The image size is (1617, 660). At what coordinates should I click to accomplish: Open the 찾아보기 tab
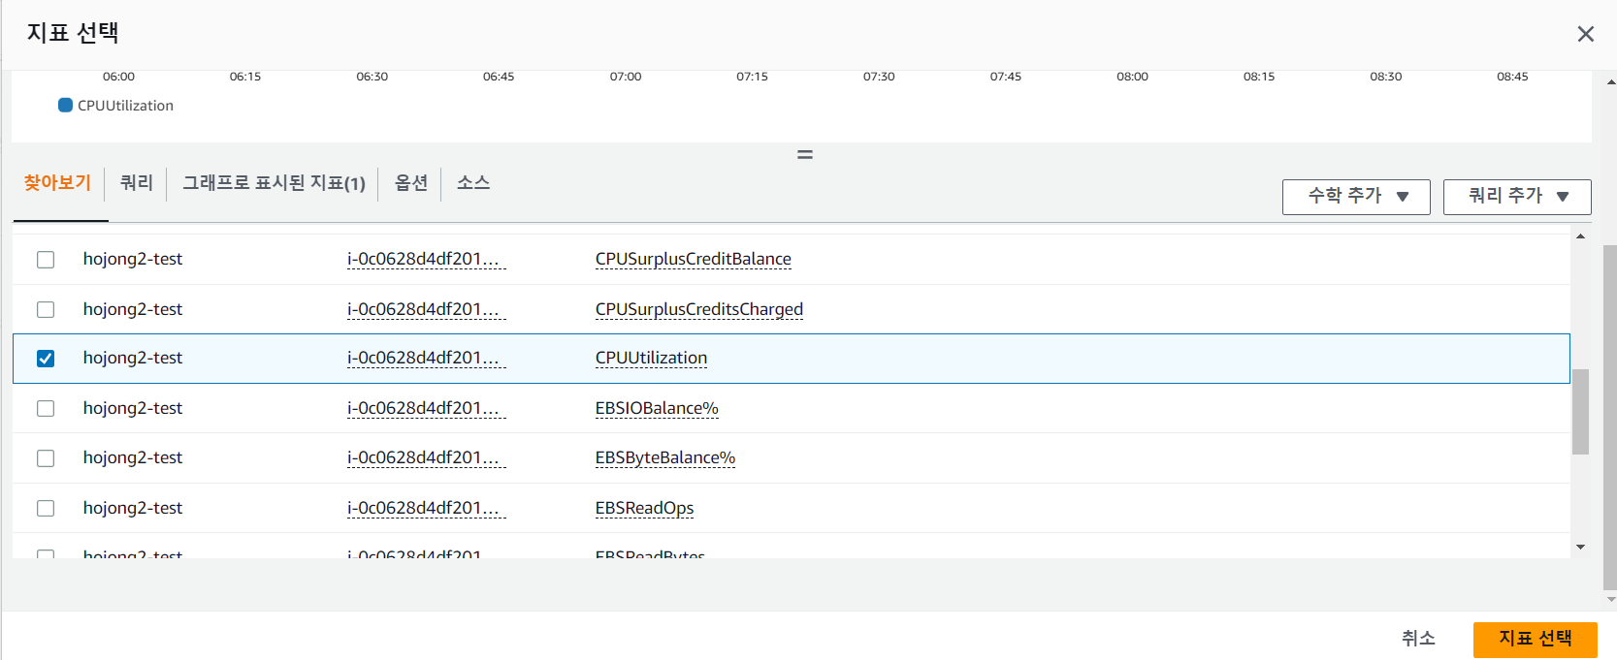[58, 182]
